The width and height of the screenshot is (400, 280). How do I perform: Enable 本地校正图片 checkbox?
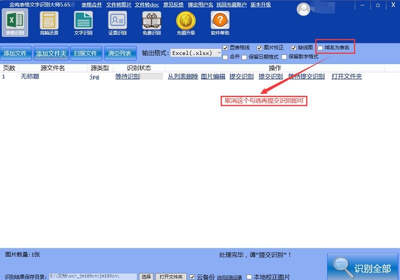pyautogui.click(x=249, y=277)
